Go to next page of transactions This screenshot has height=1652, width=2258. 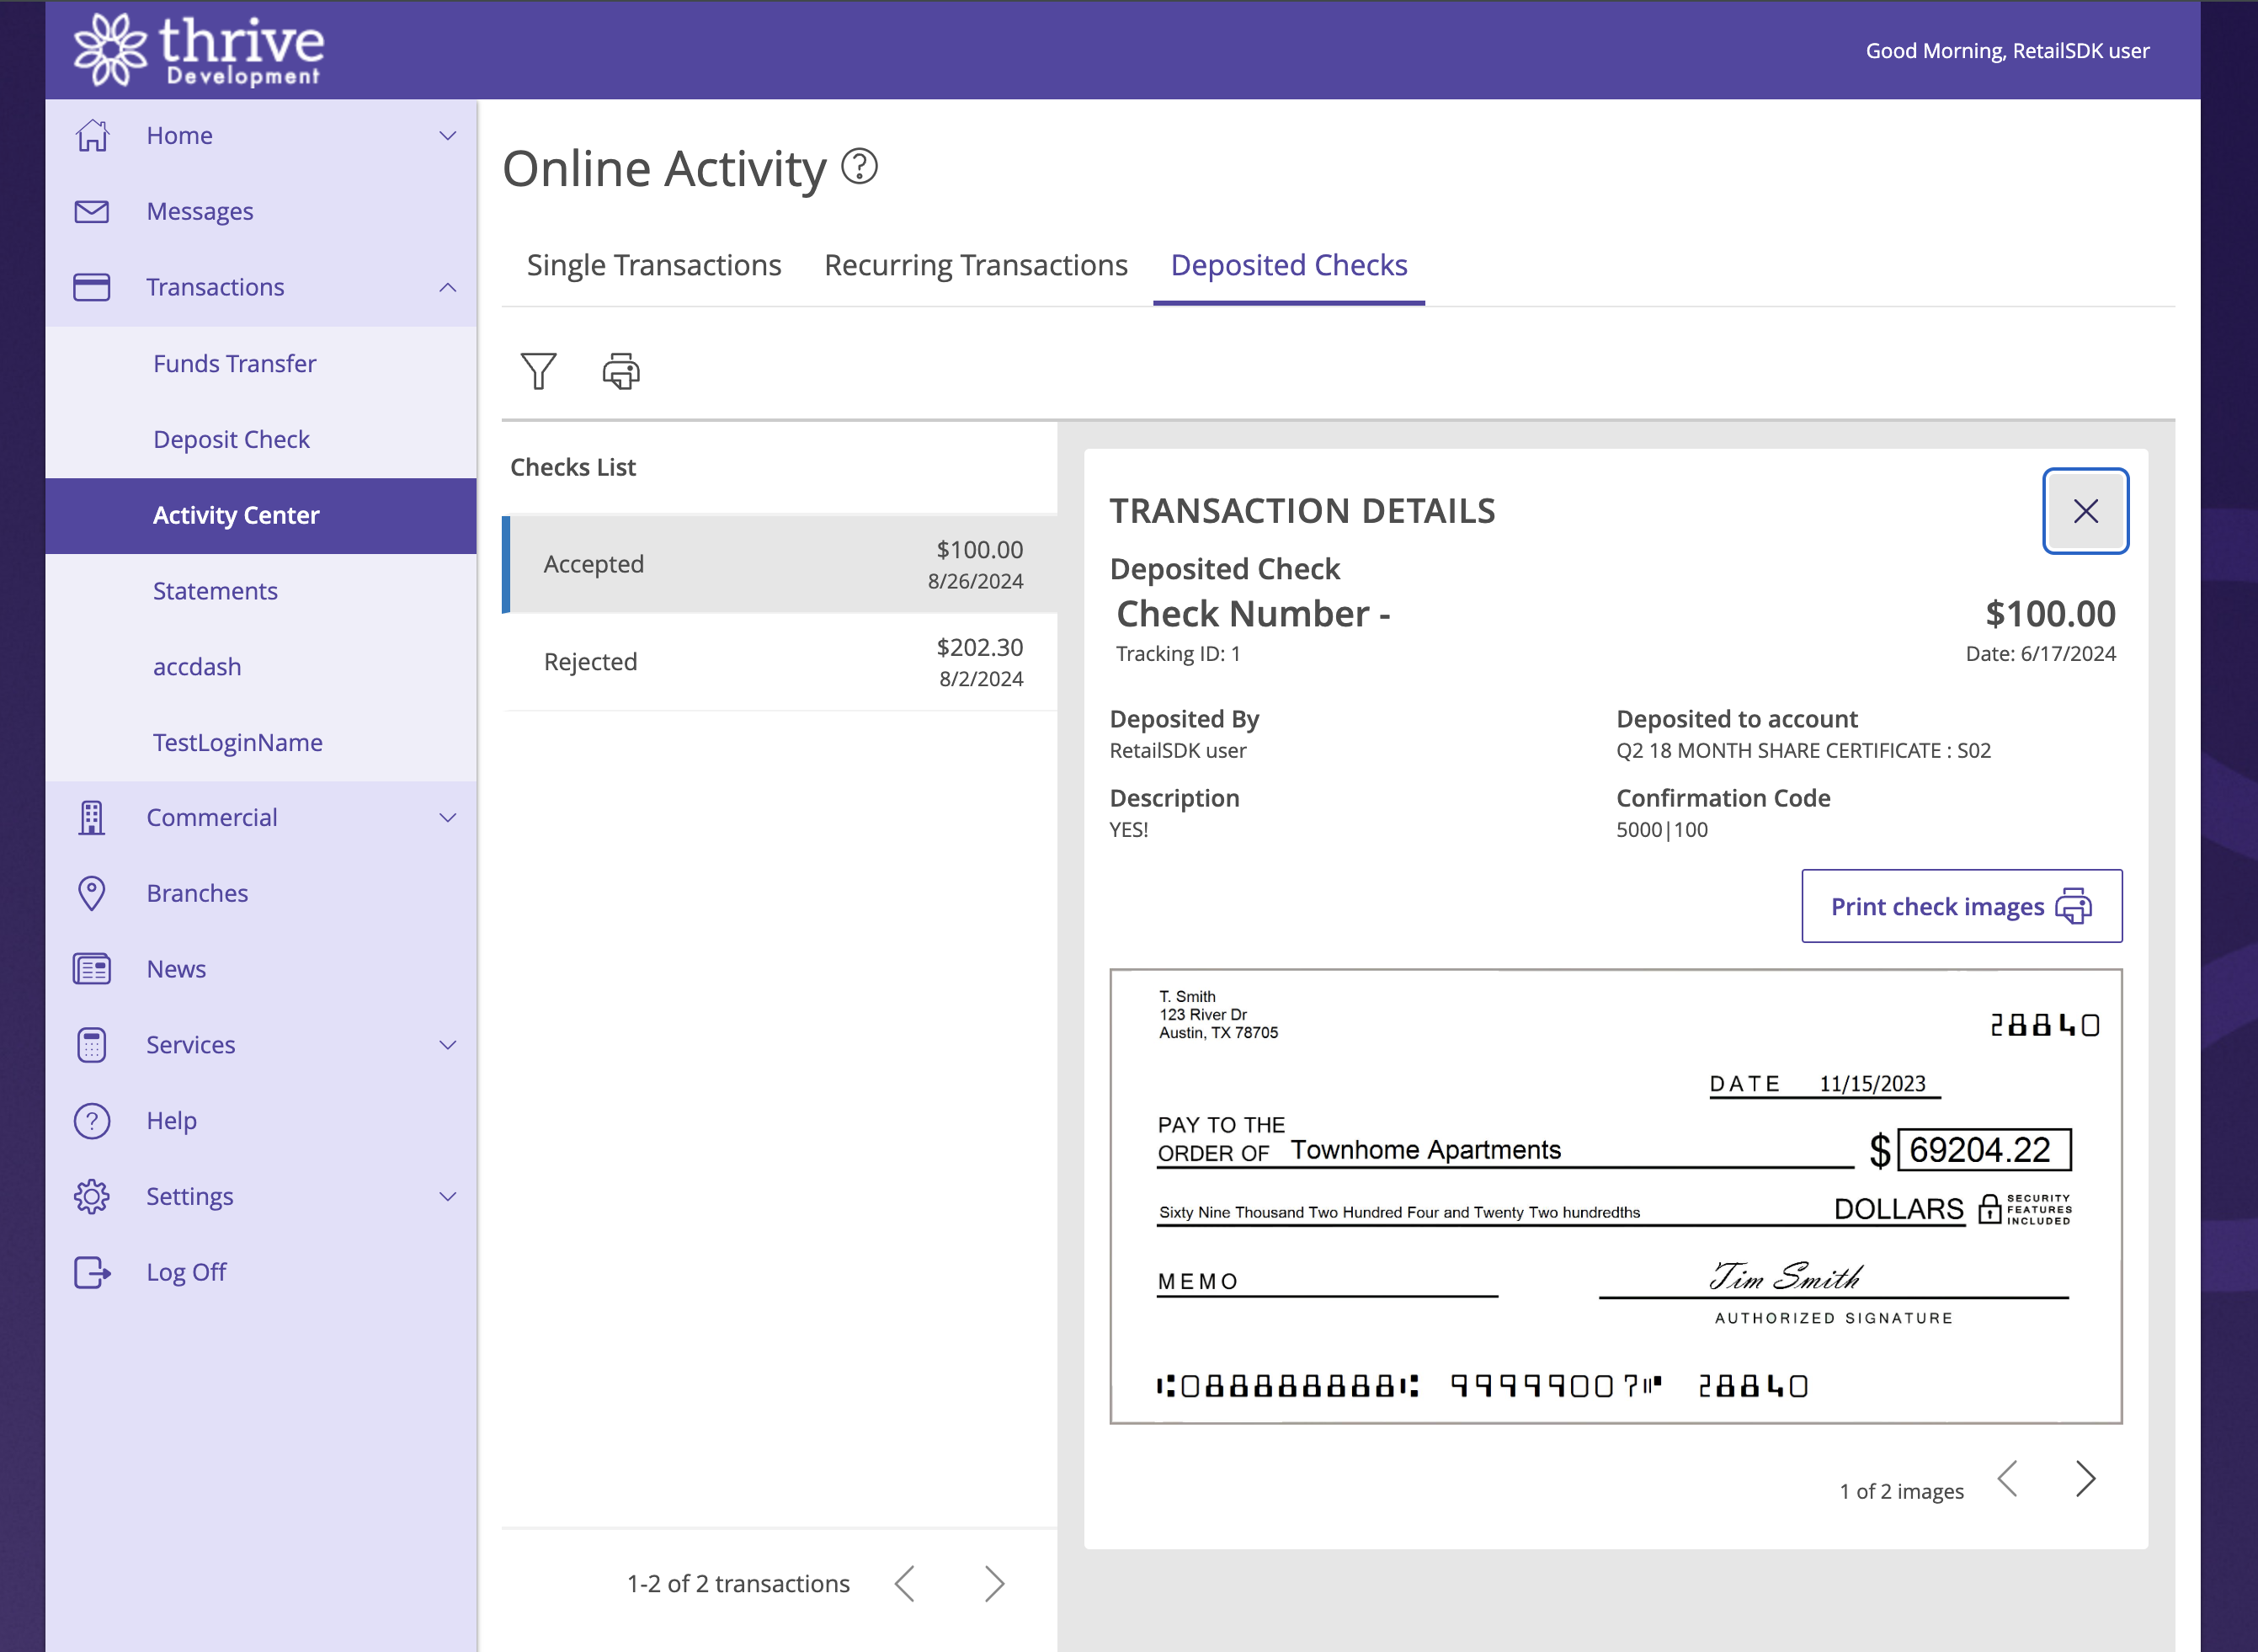(993, 1584)
